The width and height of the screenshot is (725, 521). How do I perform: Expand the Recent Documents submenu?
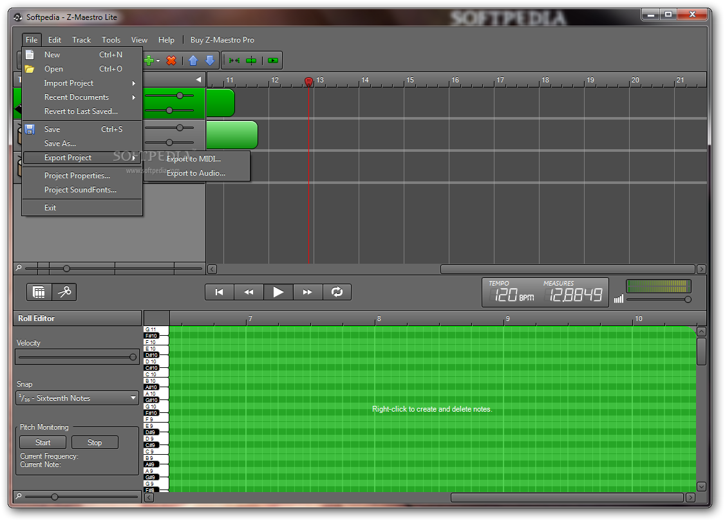[x=82, y=97]
